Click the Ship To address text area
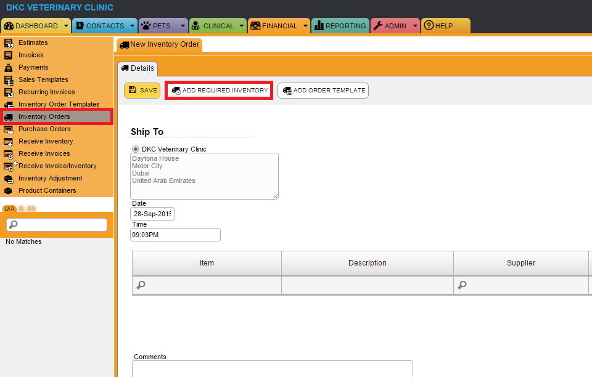Viewport: 592px width, 377px height. click(x=204, y=176)
